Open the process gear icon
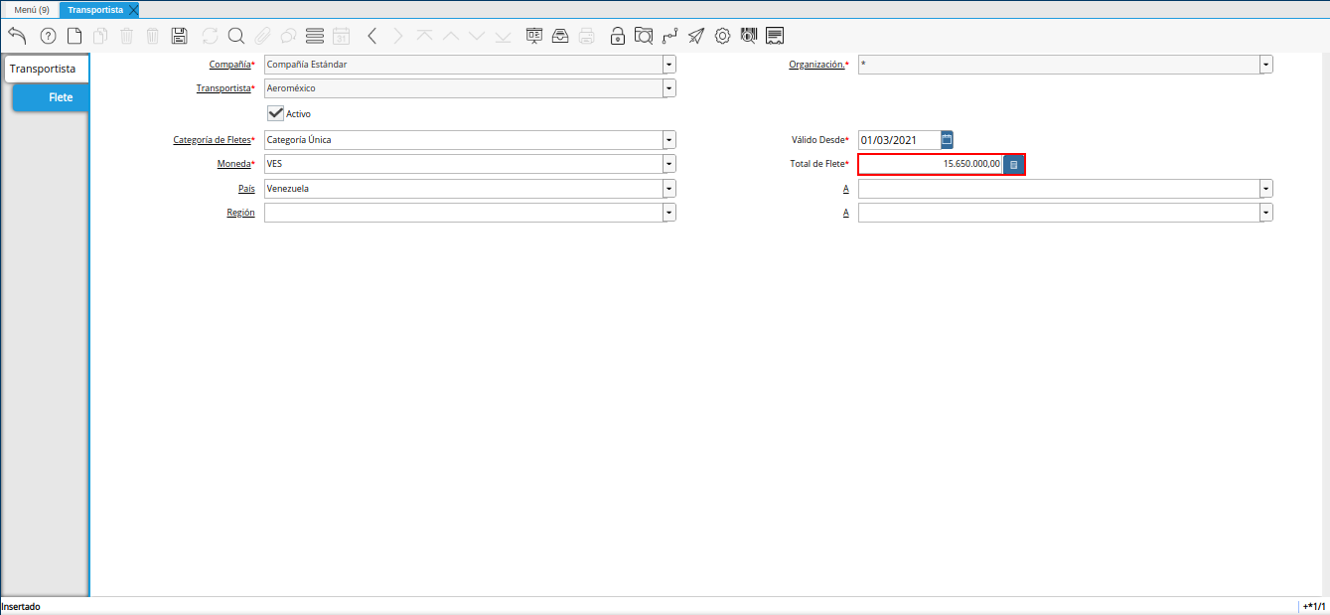Viewport: 1330px width, 615px height. point(722,36)
